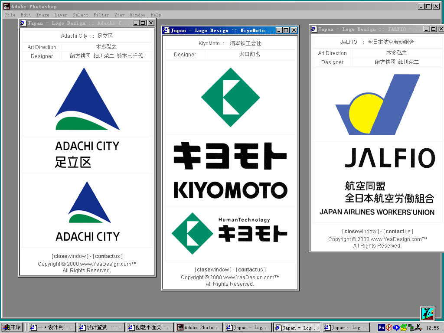Screen dimensions: 444x333
Task: Click the HumanTechnology Kiyomoto horizontal logo
Action: [x=229, y=233]
